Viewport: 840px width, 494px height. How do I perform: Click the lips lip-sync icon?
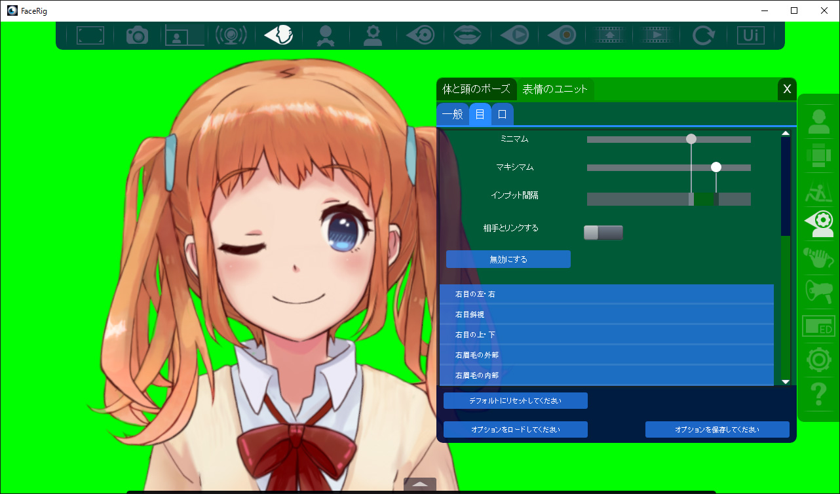coord(467,35)
